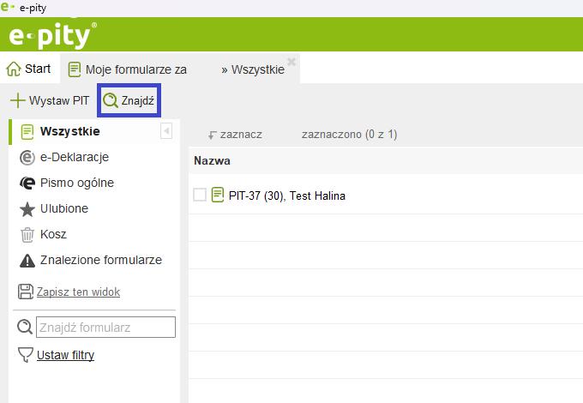Click the plus icon for Wystaw PIT
This screenshot has width=583, height=403.
click(x=17, y=100)
